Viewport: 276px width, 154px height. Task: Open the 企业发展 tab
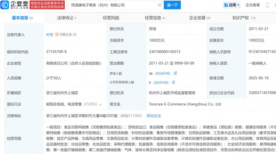tap(197, 18)
